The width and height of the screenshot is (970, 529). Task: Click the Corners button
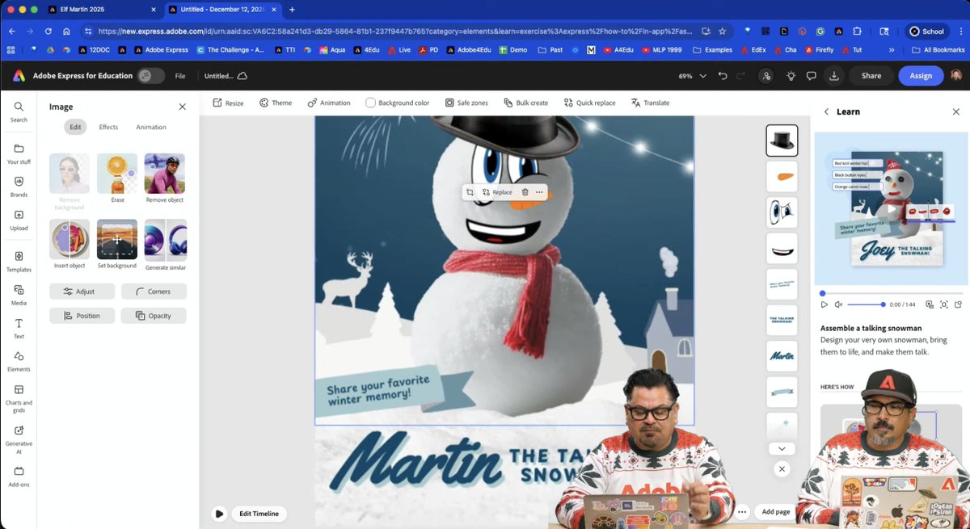pos(154,292)
